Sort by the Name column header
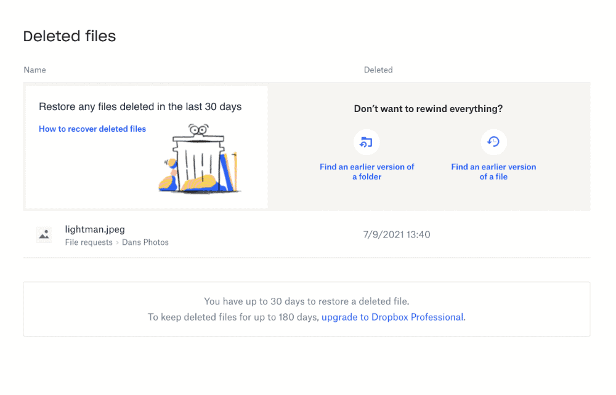This screenshot has height=395, width=616. (x=34, y=70)
